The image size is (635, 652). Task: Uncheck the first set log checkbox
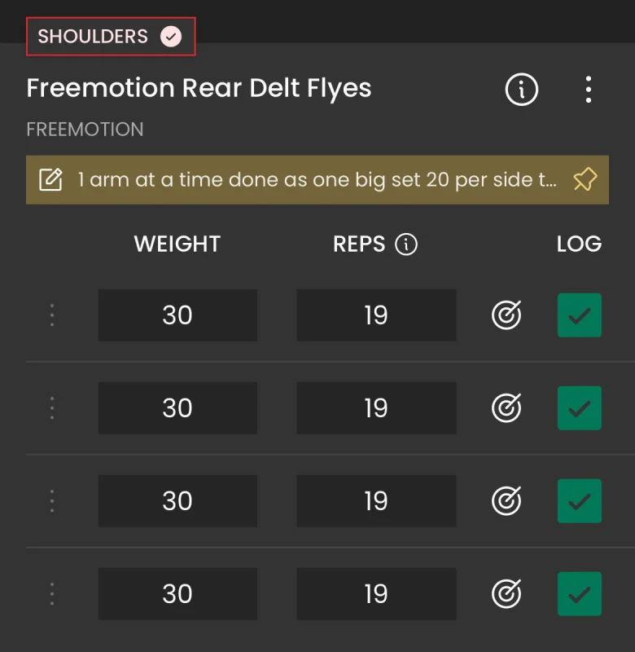(x=580, y=315)
